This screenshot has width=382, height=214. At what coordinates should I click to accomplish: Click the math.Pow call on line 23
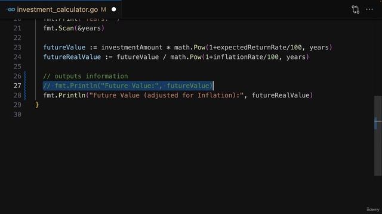click(x=190, y=48)
